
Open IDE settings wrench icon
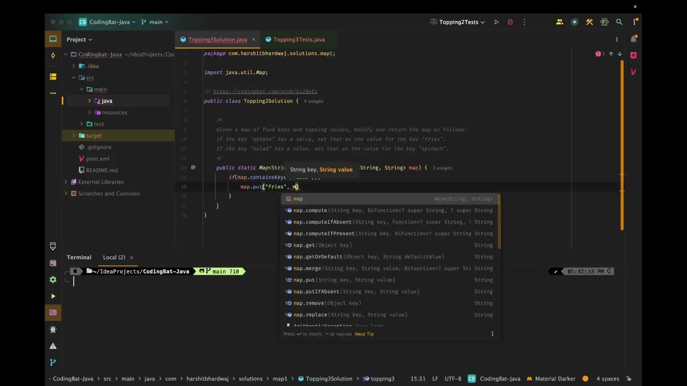tap(589, 22)
